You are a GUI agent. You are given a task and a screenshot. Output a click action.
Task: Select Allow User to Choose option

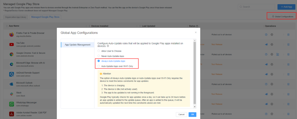(99, 51)
